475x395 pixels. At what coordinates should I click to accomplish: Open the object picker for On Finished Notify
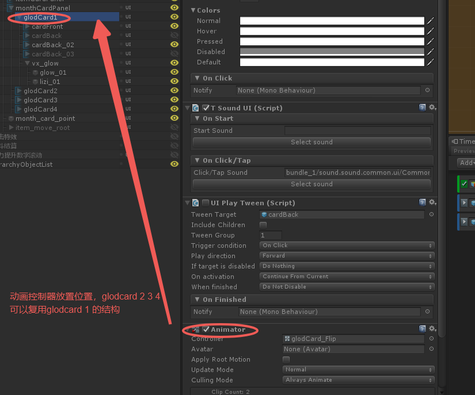(427, 311)
